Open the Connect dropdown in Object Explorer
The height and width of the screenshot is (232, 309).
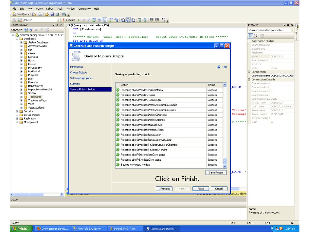(x=17, y=30)
